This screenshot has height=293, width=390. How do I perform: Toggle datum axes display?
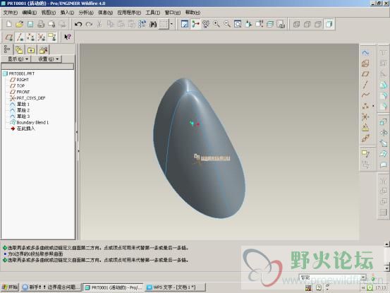coord(20,37)
